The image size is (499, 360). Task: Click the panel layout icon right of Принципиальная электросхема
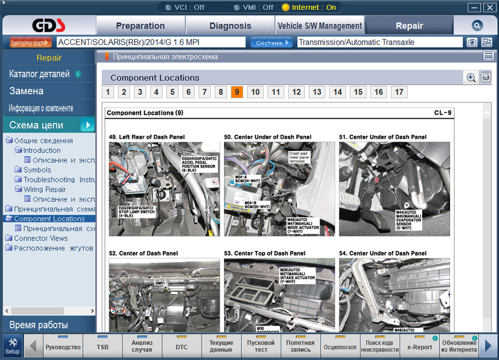point(488,56)
